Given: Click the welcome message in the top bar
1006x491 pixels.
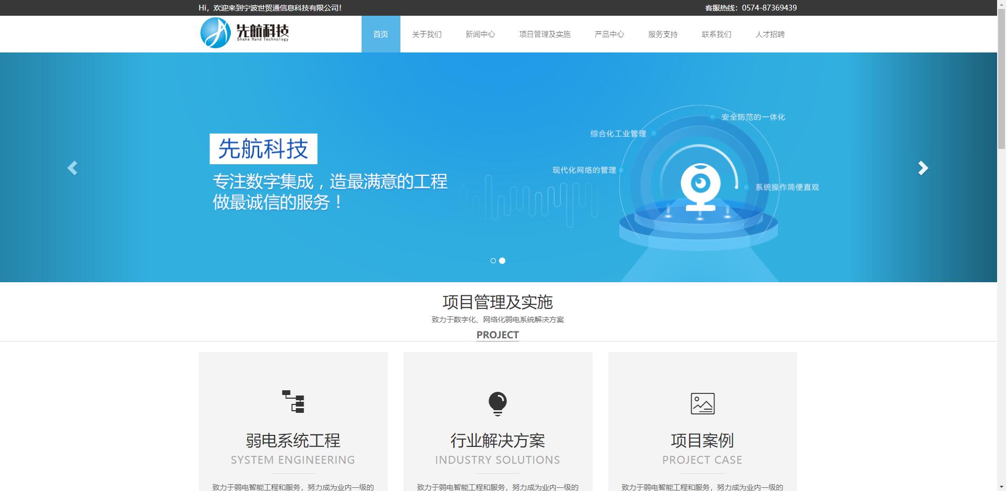Looking at the screenshot, I should [x=270, y=8].
